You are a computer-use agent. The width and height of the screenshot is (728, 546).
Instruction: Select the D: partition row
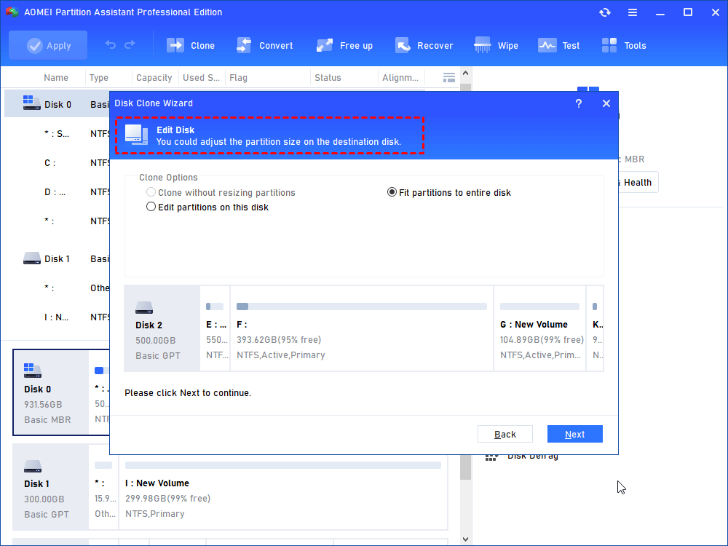pyautogui.click(x=57, y=191)
